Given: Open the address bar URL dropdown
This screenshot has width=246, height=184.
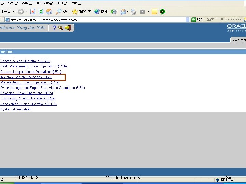Looking at the screenshot, I should pos(187,19).
